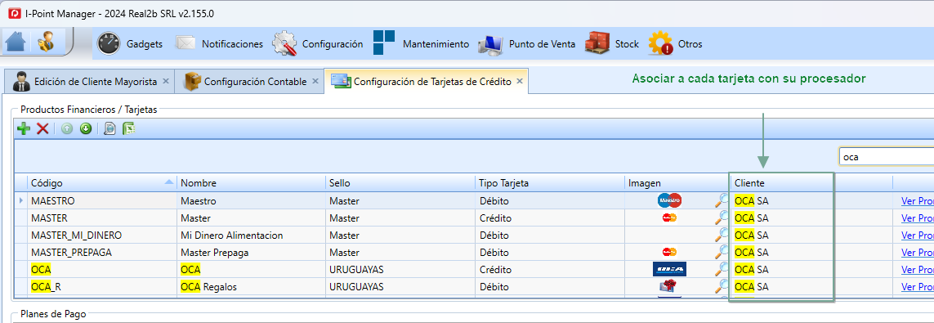Click the red X delete card icon
This screenshot has width=934, height=323.
point(42,128)
